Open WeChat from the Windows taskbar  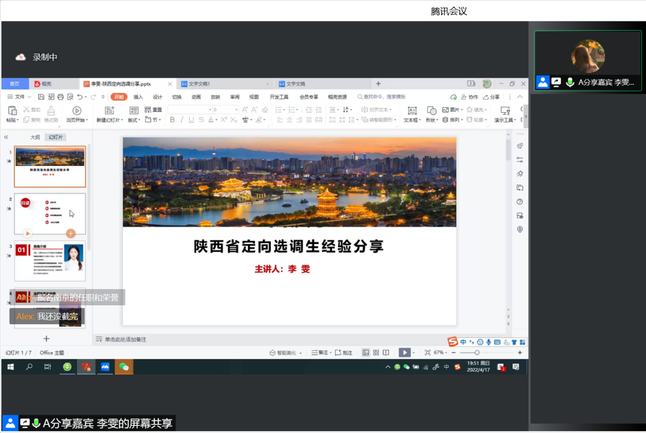(124, 367)
